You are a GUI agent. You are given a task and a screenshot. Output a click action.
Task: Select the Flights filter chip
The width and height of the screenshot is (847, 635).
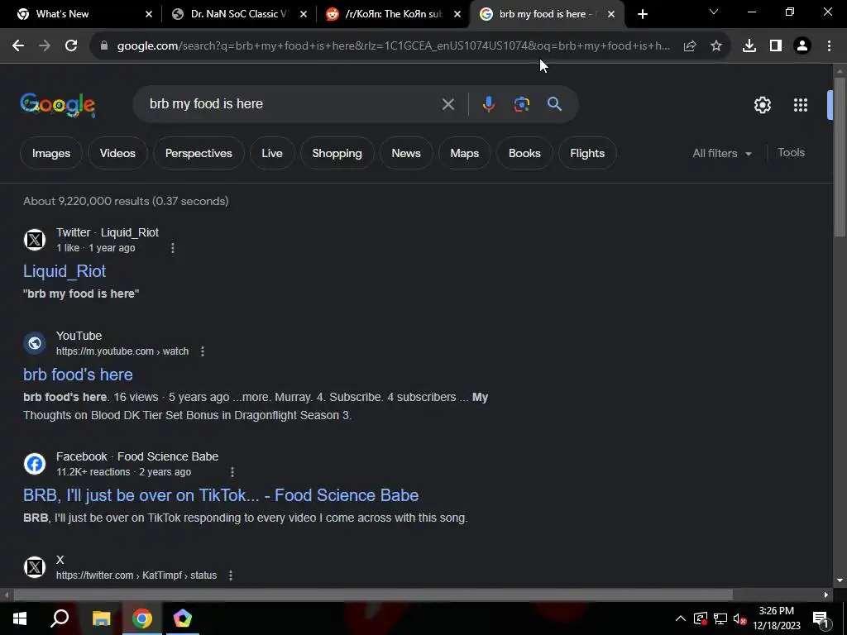[x=587, y=153]
